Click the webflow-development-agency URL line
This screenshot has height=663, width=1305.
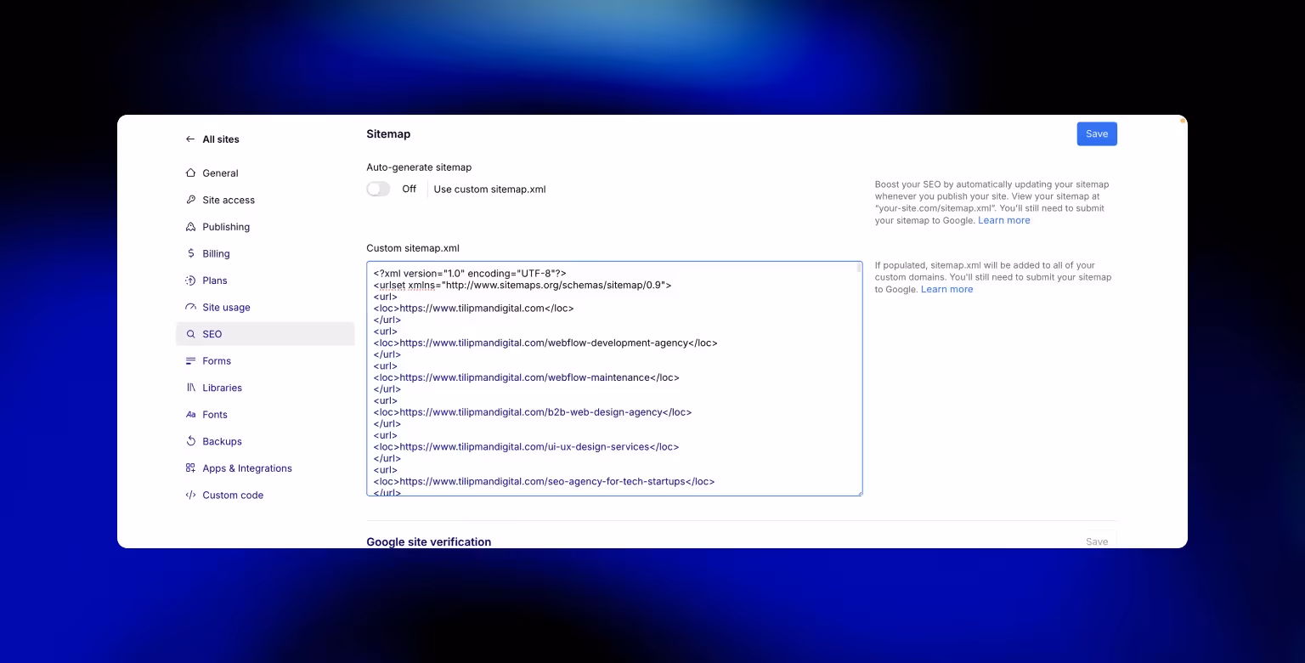545,343
